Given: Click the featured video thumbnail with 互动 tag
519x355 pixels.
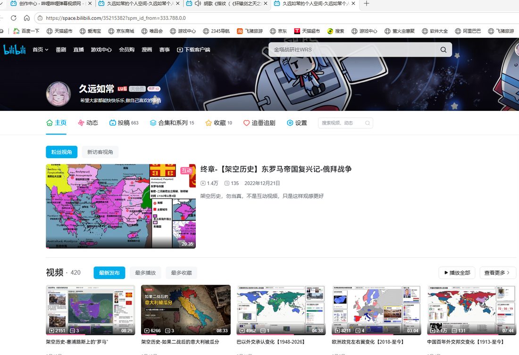Looking at the screenshot, I should pyautogui.click(x=121, y=206).
